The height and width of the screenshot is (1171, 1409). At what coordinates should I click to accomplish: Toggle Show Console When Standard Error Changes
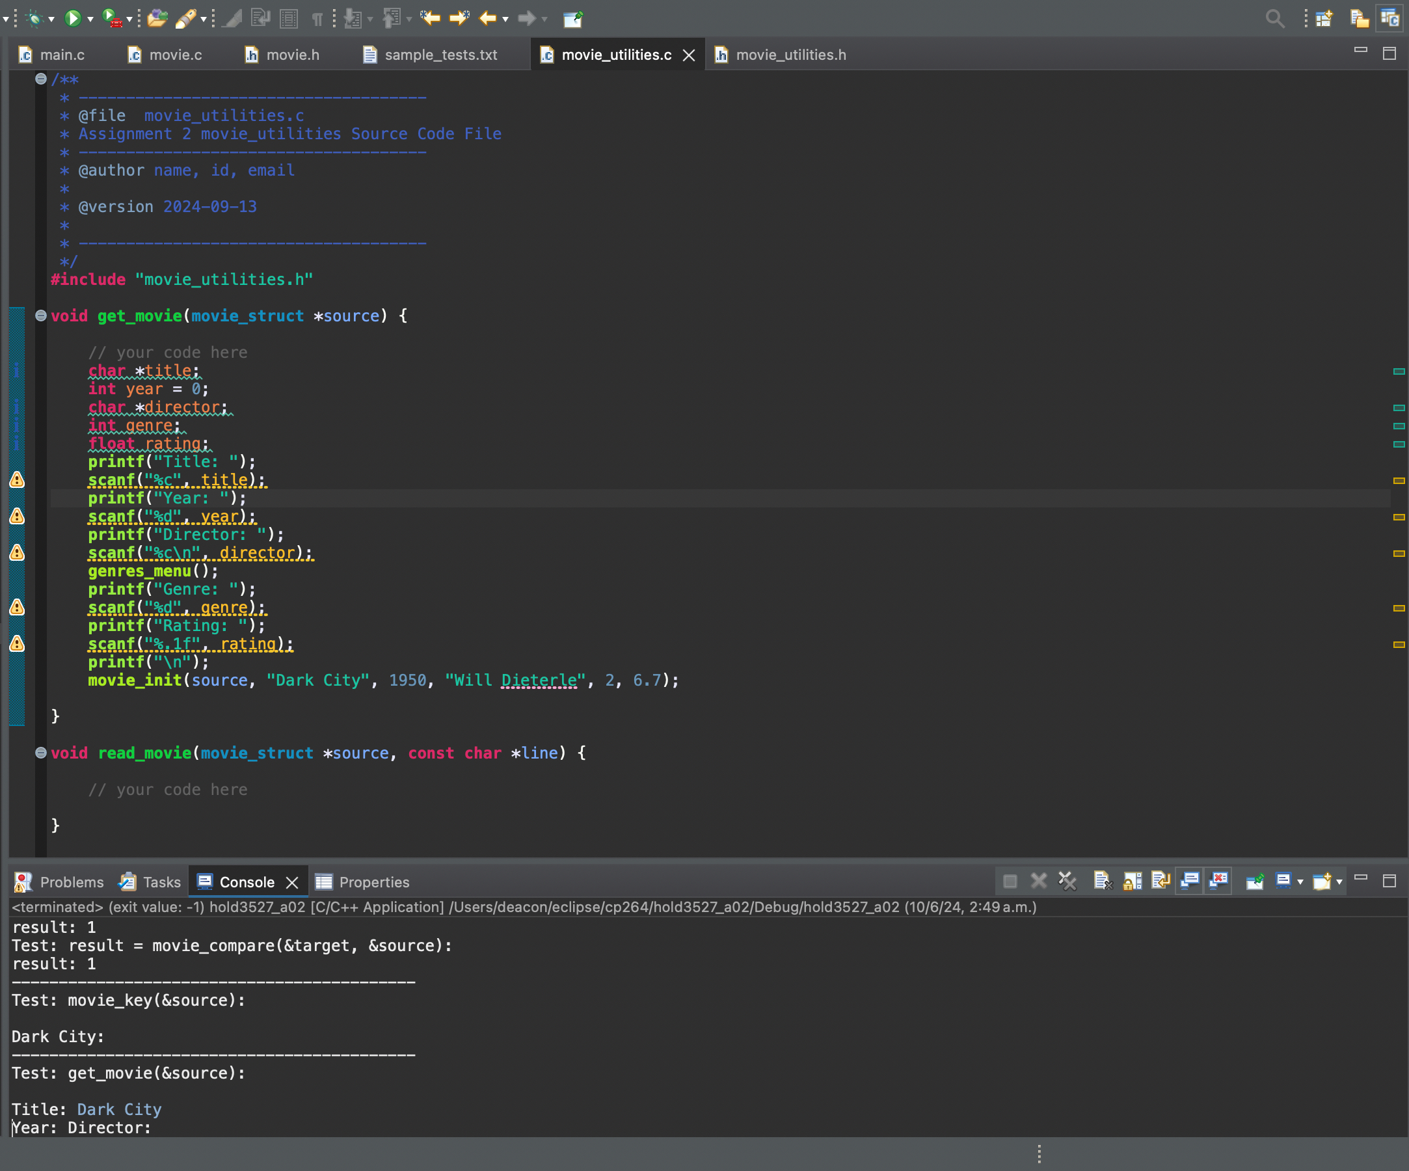pyautogui.click(x=1218, y=881)
